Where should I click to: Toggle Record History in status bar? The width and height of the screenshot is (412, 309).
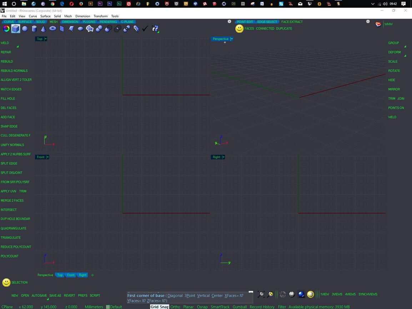point(262,307)
